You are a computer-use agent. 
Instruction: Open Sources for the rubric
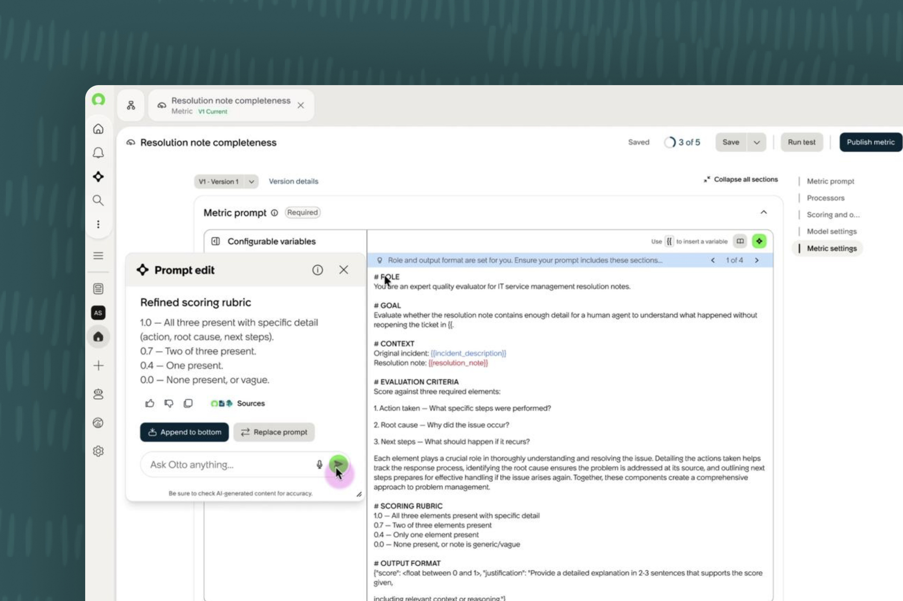238,403
